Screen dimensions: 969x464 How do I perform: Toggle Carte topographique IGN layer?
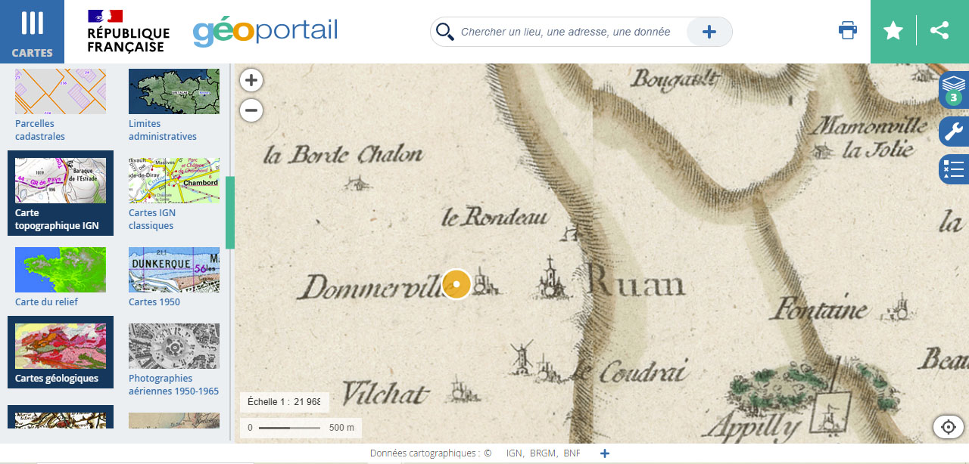[61, 193]
